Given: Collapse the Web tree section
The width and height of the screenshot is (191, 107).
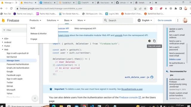Looking at the screenshot, I should [3, 50].
